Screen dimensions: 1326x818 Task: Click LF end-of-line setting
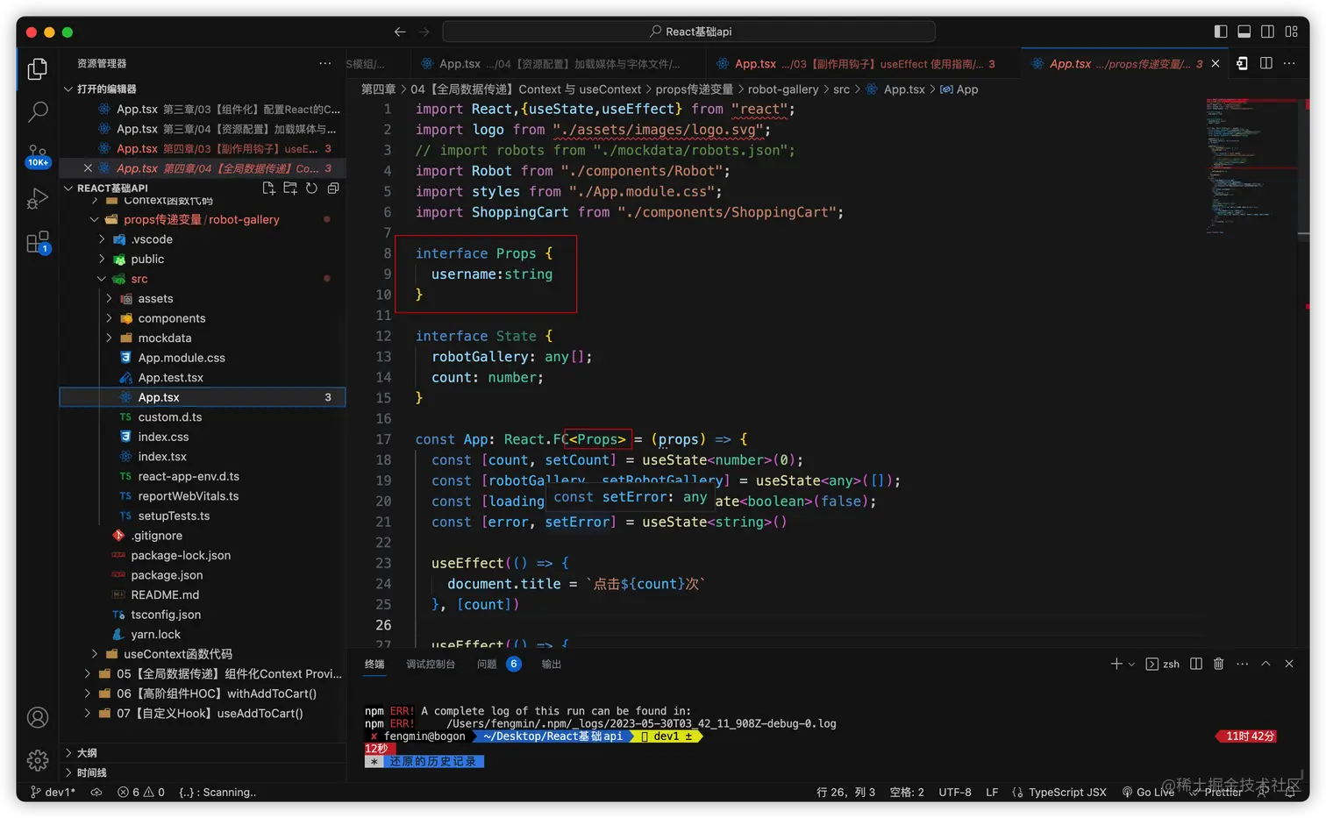[x=992, y=792]
